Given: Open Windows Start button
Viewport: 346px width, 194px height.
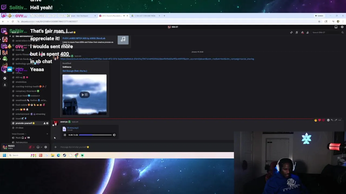Looking at the screenshot, I should pos(4,155).
